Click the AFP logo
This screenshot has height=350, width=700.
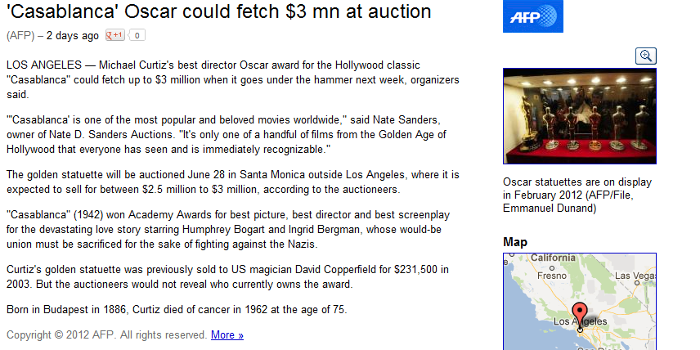point(532,16)
